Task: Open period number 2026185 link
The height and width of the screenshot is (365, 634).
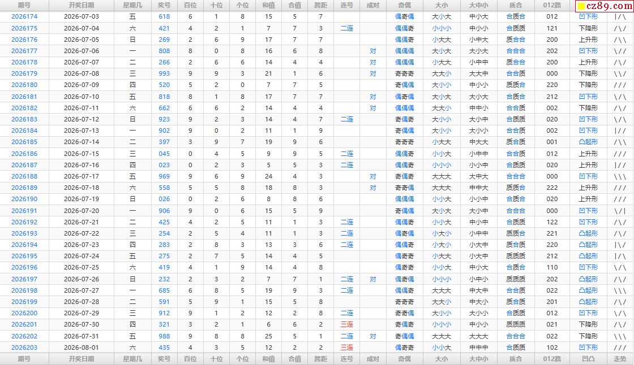Action: 24,142
